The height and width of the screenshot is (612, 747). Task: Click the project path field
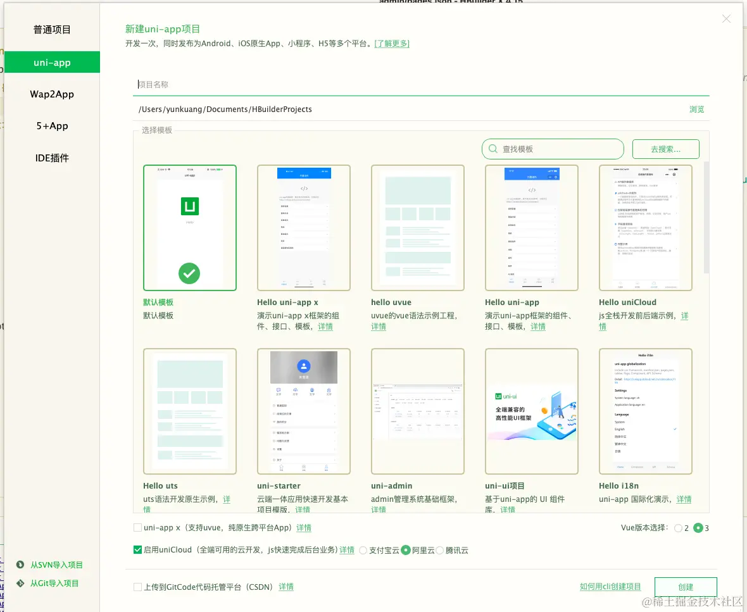pyautogui.click(x=410, y=109)
